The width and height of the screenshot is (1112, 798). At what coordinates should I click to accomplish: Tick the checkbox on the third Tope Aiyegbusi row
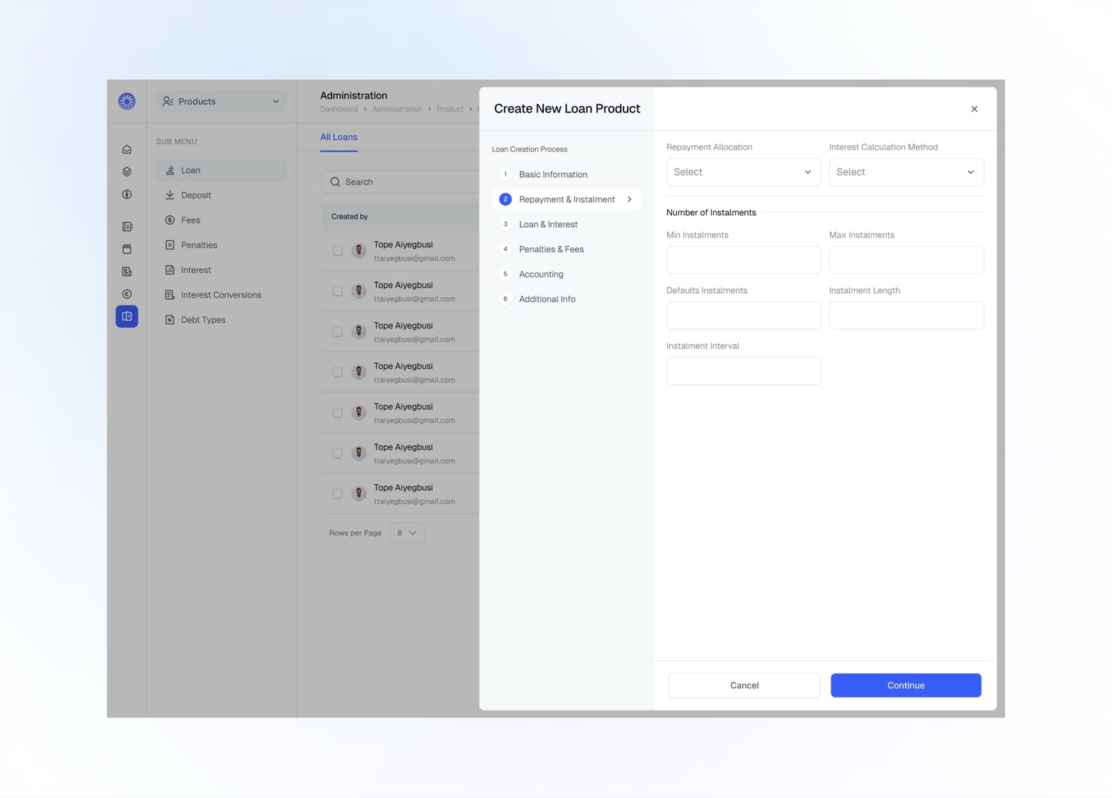pos(338,332)
